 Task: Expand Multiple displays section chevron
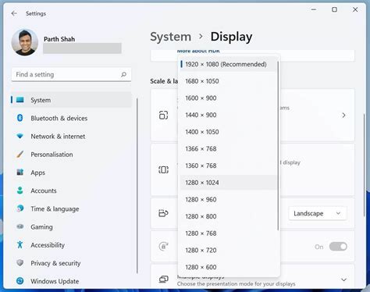343,280
